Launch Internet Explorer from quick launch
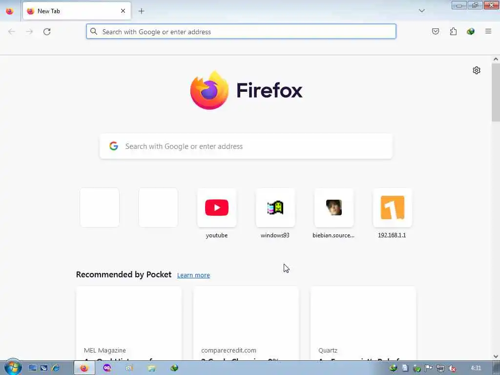The width and height of the screenshot is (500, 375). (56, 368)
